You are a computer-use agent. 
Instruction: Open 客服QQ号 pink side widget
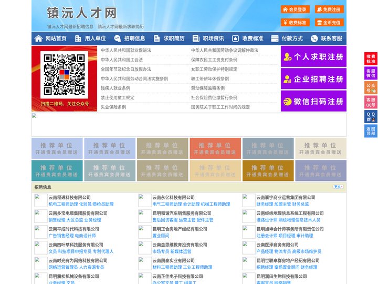pyautogui.click(x=371, y=102)
